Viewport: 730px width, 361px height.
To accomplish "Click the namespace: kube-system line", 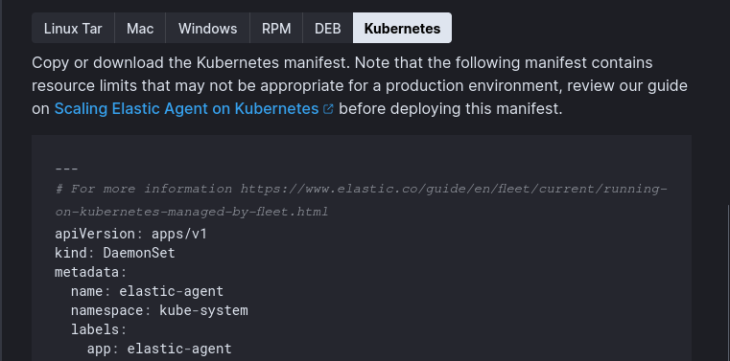I will [x=159, y=310].
